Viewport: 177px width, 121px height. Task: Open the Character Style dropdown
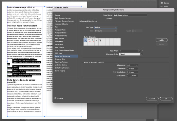coord(131,54)
